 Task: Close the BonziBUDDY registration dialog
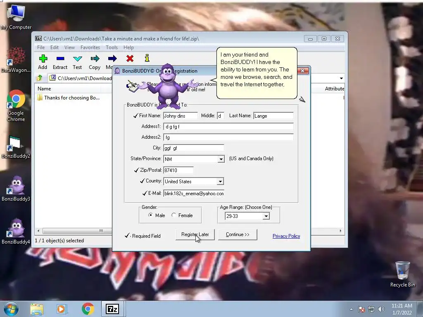pyautogui.click(x=303, y=71)
